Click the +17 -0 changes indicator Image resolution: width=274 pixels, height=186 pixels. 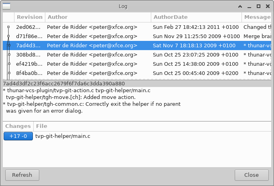[18, 136]
